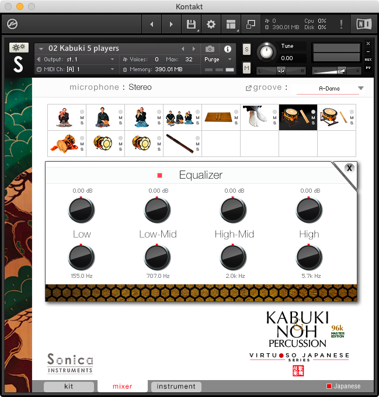Click the groove external link icon

pyautogui.click(x=248, y=88)
